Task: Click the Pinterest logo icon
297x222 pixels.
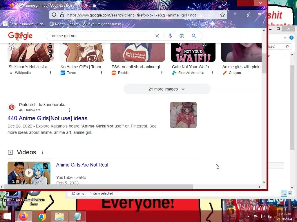Action: click(12, 107)
